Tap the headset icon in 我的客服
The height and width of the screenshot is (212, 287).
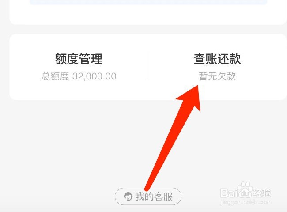(128, 197)
